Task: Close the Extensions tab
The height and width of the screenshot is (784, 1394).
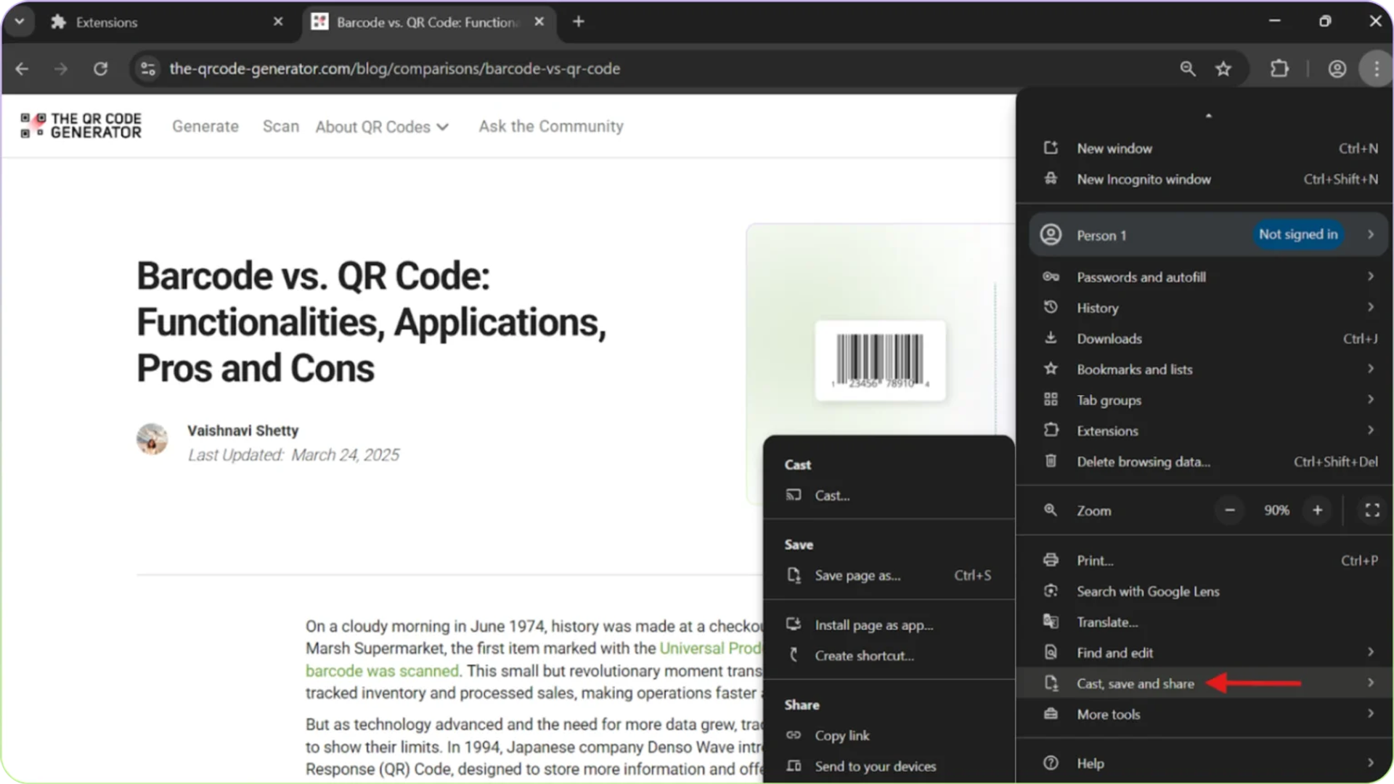Action: pos(278,22)
